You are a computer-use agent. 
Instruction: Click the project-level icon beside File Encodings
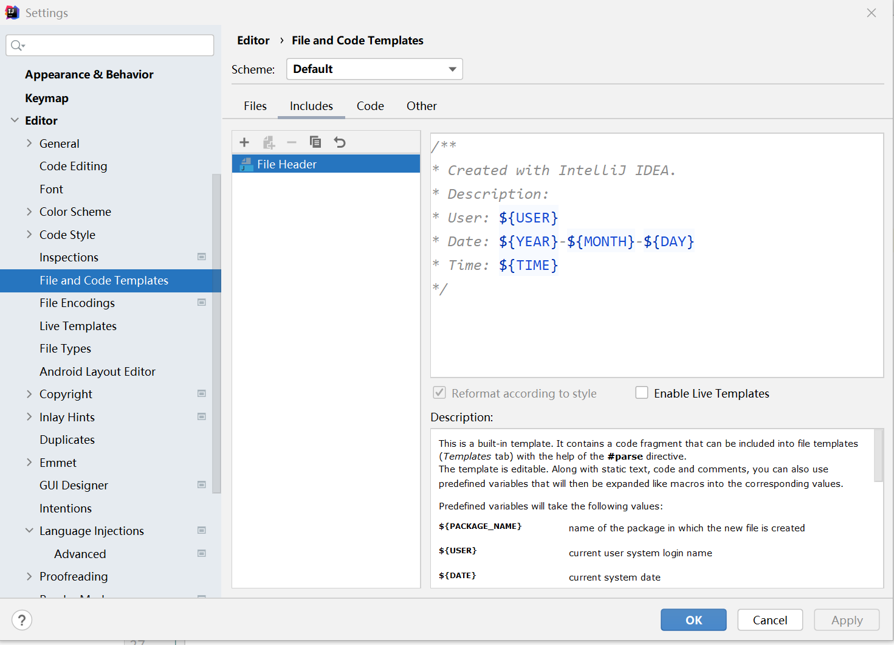coord(202,303)
